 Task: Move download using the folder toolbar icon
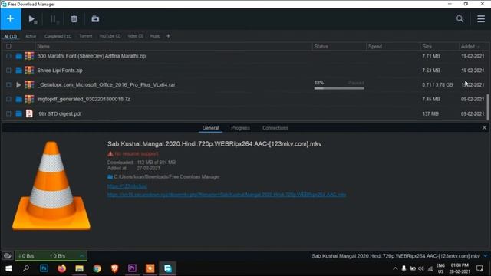(x=95, y=19)
